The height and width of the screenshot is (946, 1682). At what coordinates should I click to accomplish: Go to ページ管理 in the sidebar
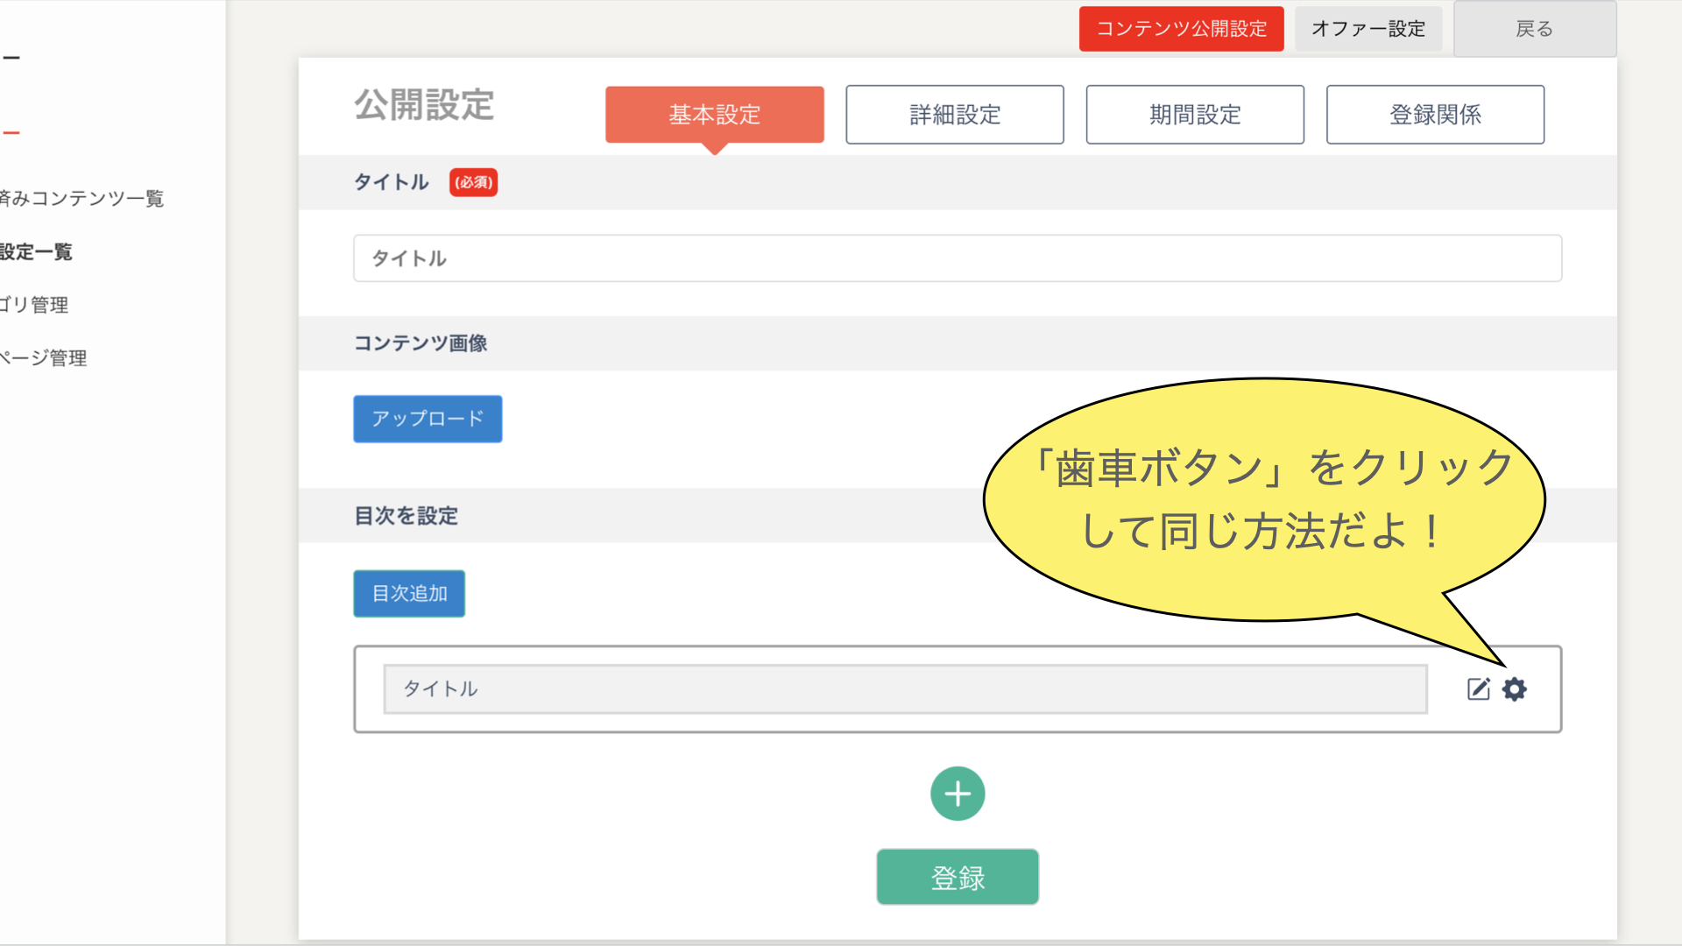pos(43,358)
